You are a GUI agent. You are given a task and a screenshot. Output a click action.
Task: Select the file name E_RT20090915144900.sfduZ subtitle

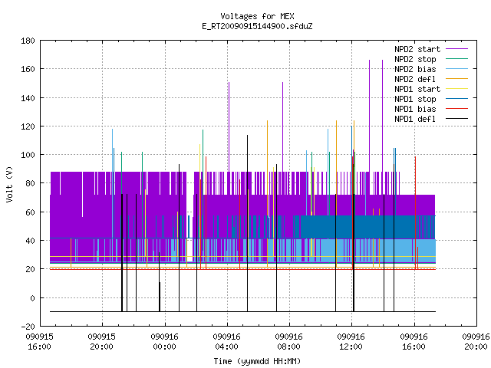click(x=257, y=26)
